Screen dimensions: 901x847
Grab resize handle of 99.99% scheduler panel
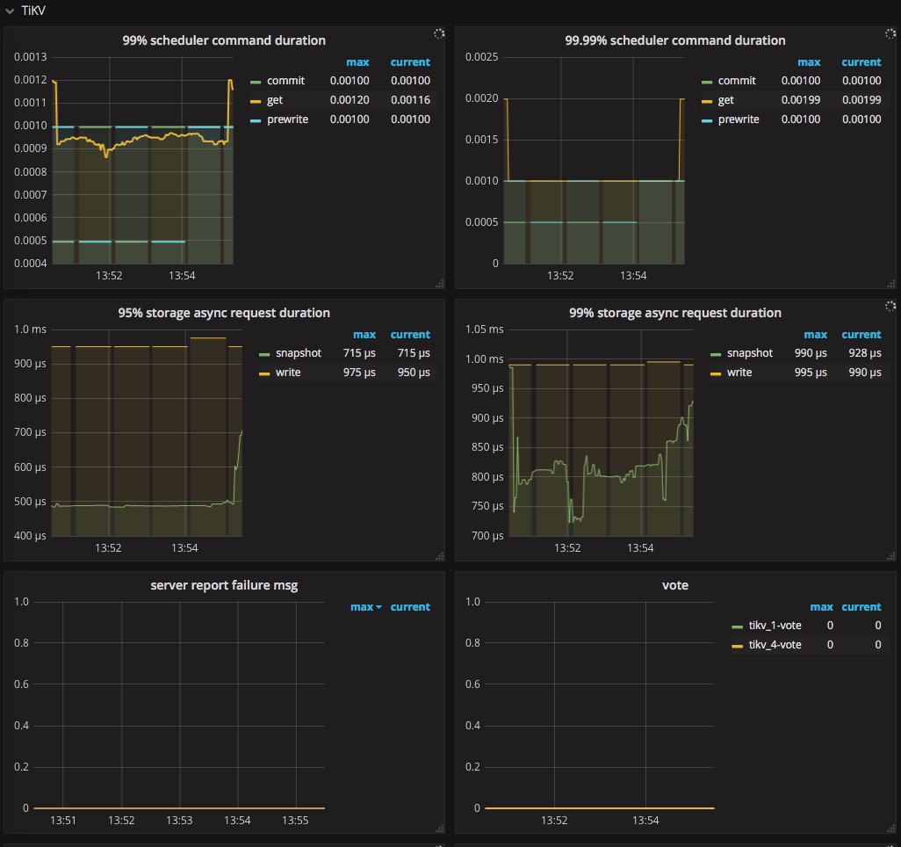tap(890, 284)
